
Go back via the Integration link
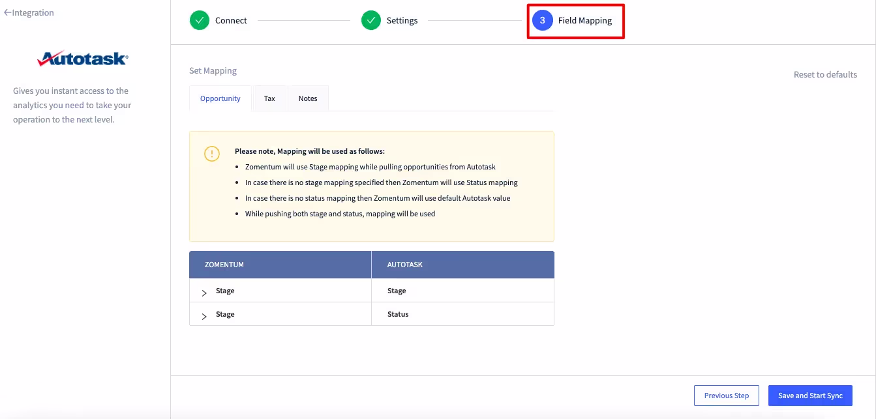[x=29, y=12]
